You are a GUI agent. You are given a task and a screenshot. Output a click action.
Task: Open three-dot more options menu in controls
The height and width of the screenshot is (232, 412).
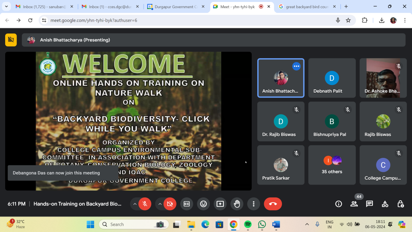(253, 204)
